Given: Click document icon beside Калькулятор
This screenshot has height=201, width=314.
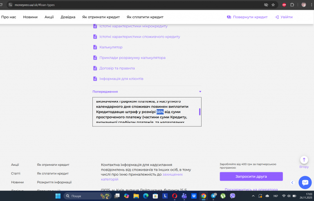Looking at the screenshot, I should 95,47.
